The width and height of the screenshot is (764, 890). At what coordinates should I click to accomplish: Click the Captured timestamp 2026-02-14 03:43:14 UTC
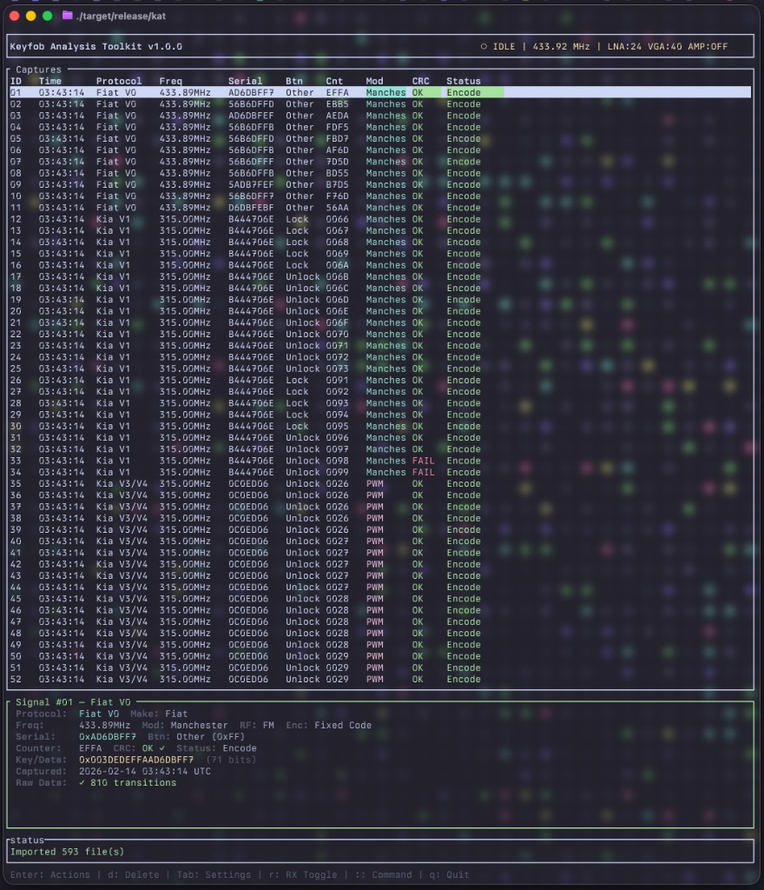click(144, 772)
